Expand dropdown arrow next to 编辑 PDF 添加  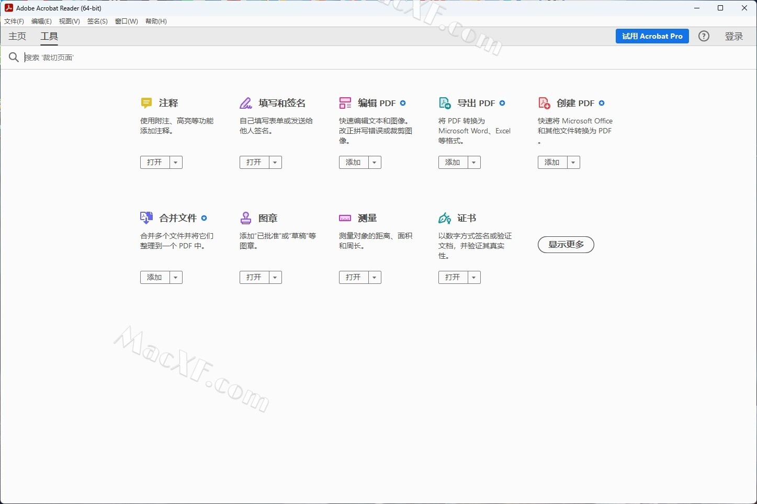point(375,163)
